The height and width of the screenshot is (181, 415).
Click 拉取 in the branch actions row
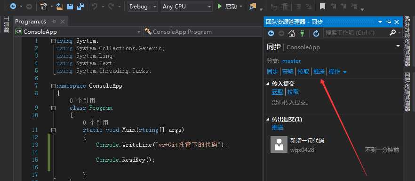pyautogui.click(x=303, y=71)
